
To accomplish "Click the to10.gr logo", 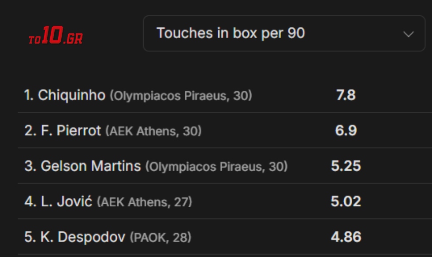I will (56, 36).
